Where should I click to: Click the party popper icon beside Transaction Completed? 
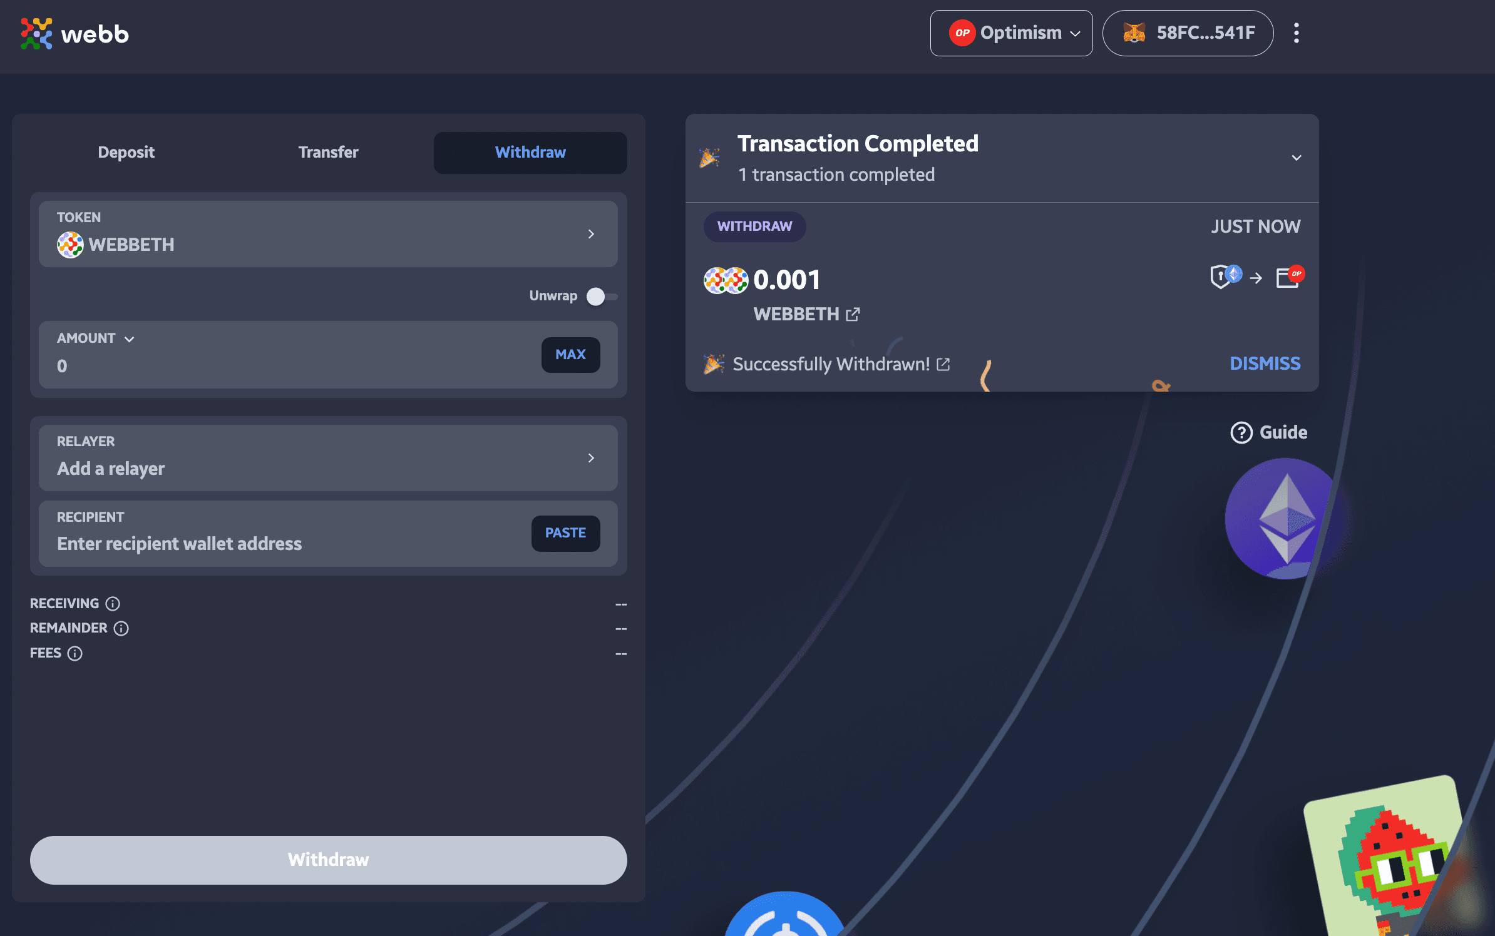709,158
